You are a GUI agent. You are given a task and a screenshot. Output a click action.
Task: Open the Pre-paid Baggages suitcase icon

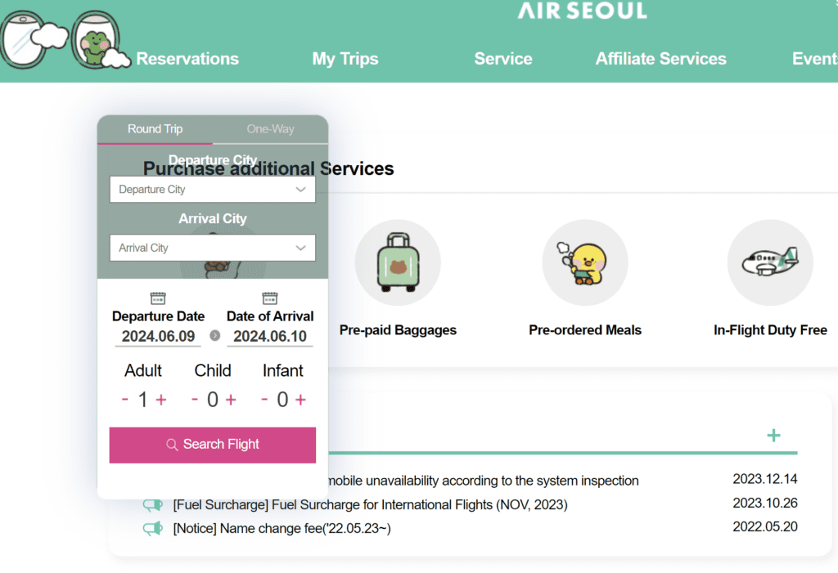click(398, 262)
